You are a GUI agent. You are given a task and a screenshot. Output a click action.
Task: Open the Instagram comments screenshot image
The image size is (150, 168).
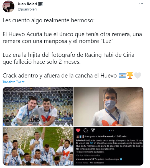coord(108,146)
